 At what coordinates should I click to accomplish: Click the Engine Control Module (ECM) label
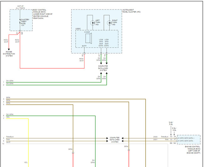[x=193, y=150]
